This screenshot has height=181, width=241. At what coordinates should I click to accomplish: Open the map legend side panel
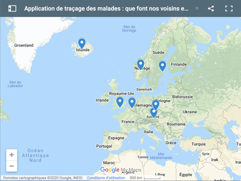coord(12,8)
